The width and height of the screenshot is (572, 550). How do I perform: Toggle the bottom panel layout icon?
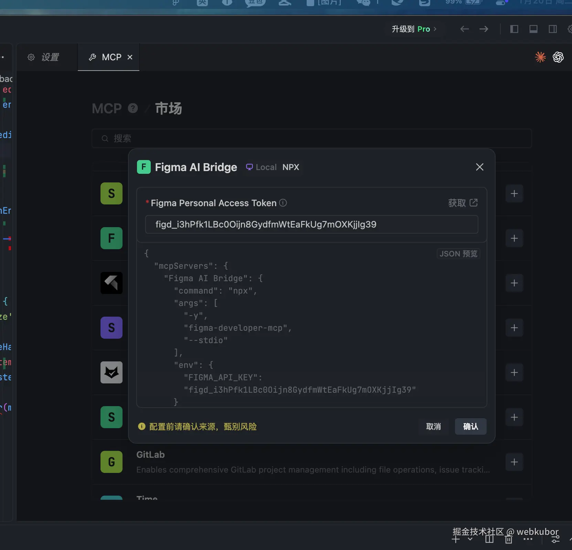(533, 29)
